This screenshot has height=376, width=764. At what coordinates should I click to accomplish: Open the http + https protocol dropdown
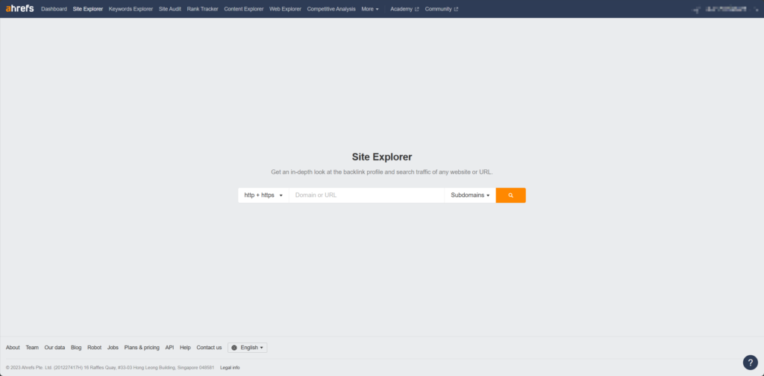(263, 195)
